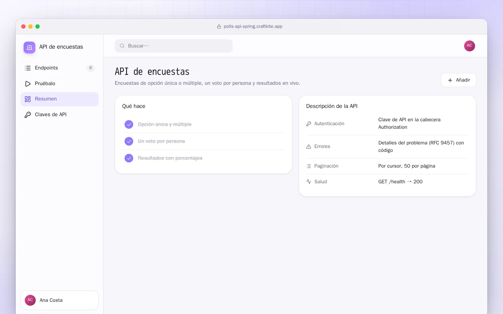Click the 'GET /health → 200' value
The height and width of the screenshot is (314, 503).
click(400, 182)
